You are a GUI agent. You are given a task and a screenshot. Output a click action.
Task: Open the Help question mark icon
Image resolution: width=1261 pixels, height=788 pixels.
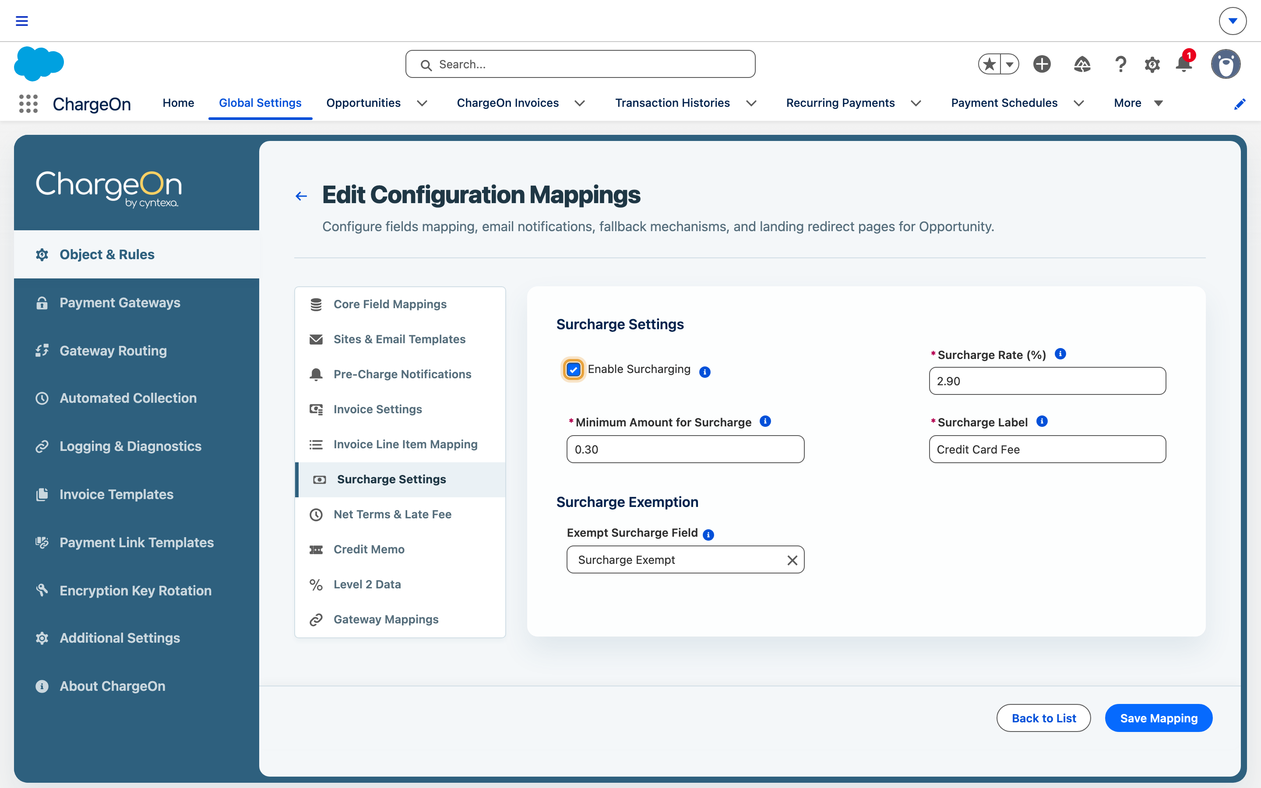click(x=1120, y=64)
